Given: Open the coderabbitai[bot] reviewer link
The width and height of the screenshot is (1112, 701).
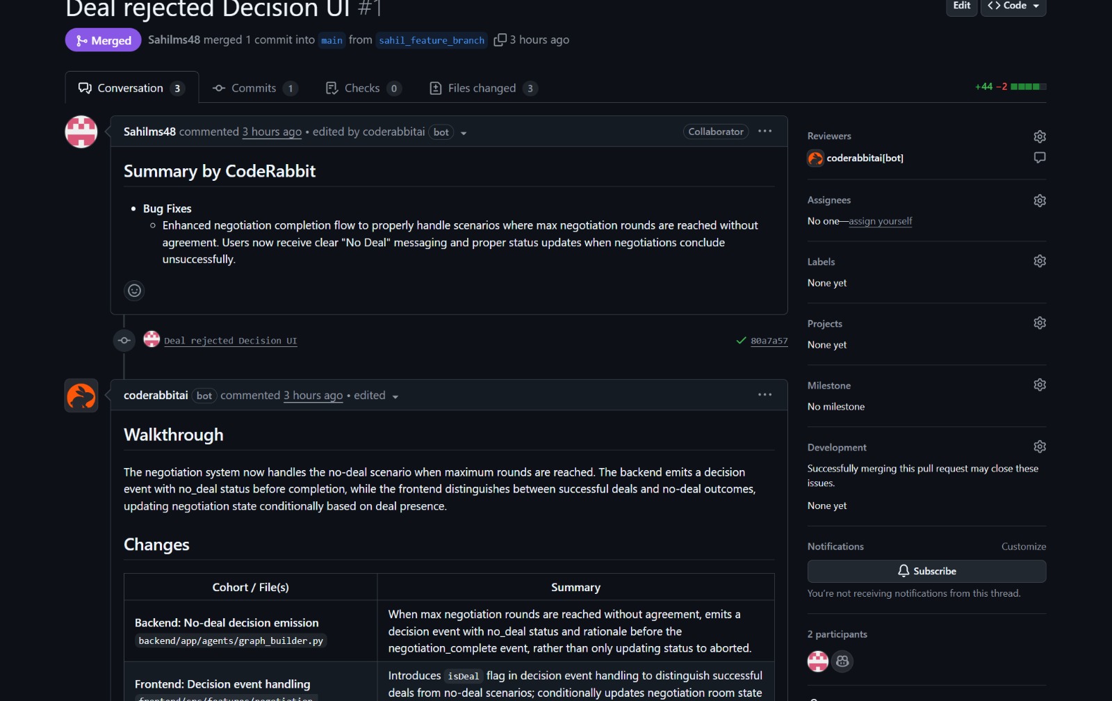Looking at the screenshot, I should point(865,158).
